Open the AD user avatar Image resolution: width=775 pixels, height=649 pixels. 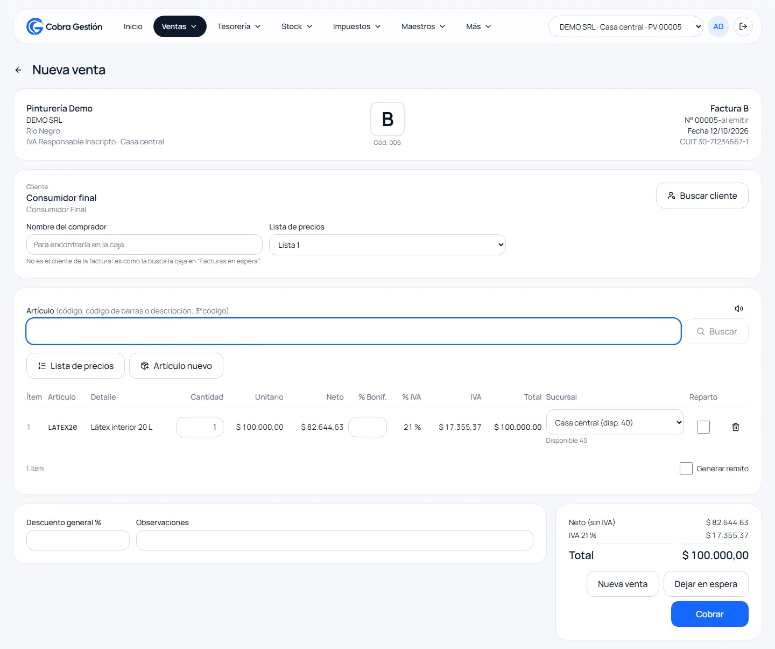tap(718, 26)
